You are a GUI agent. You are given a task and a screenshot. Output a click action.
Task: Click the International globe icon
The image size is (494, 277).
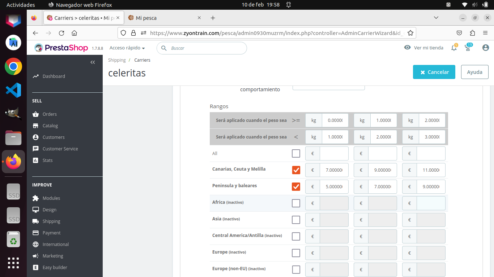(x=35, y=244)
